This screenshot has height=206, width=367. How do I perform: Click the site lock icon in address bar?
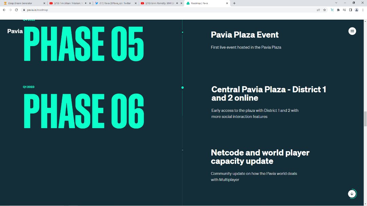click(x=24, y=10)
